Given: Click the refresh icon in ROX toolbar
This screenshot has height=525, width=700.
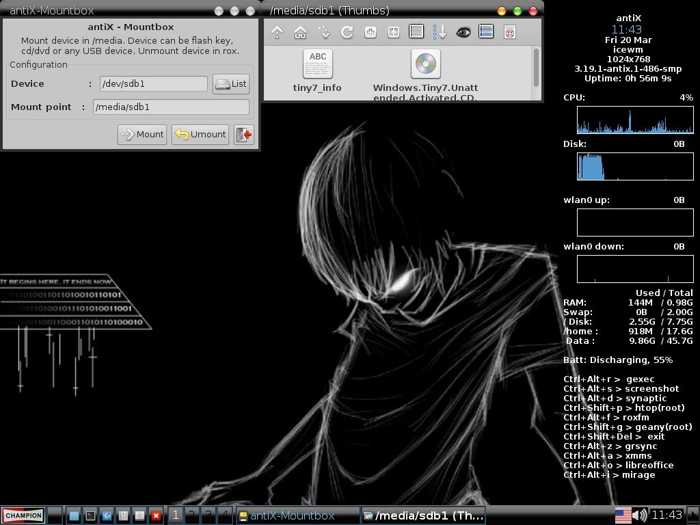Looking at the screenshot, I should tap(347, 32).
